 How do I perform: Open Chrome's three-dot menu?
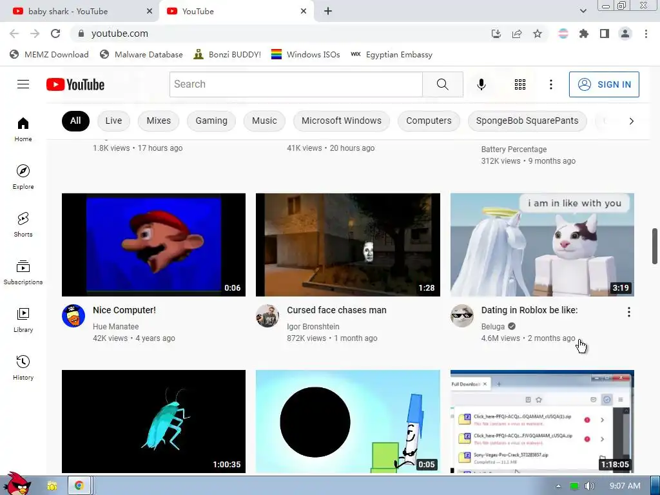[x=646, y=34]
